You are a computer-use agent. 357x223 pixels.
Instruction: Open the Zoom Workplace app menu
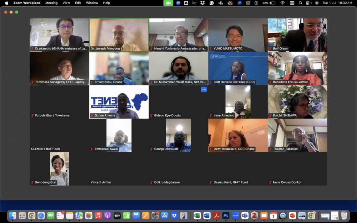coord(26,3)
